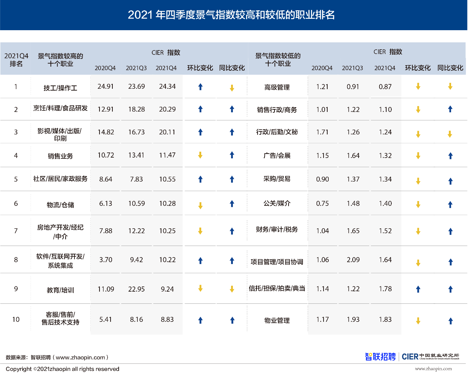Click the copyright notice text at the bottom
The height and width of the screenshot is (380, 468).
(x=63, y=369)
